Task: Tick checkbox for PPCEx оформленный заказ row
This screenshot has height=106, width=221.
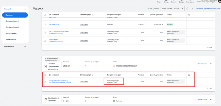Action: point(45,32)
